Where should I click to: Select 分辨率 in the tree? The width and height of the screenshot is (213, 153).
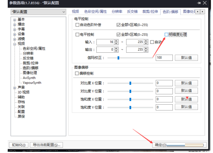28,54
